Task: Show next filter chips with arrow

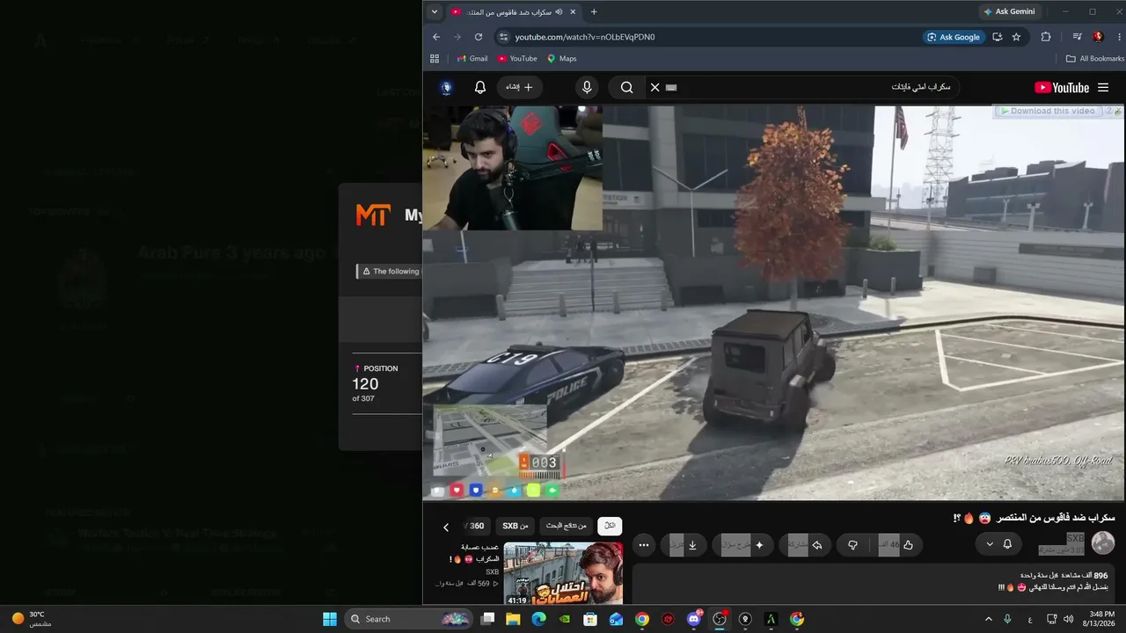Action: point(446,527)
